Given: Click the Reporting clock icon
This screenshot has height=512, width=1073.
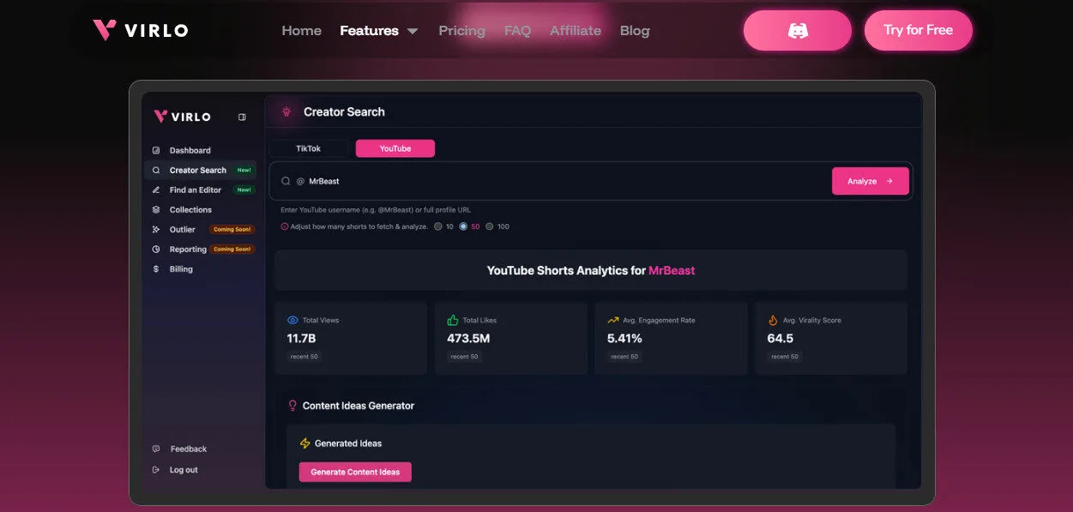Looking at the screenshot, I should click(156, 249).
